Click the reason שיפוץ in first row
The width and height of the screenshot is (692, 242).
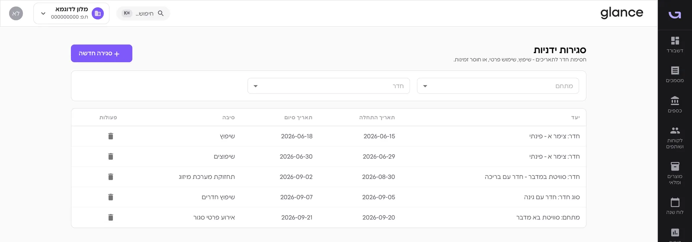click(227, 136)
